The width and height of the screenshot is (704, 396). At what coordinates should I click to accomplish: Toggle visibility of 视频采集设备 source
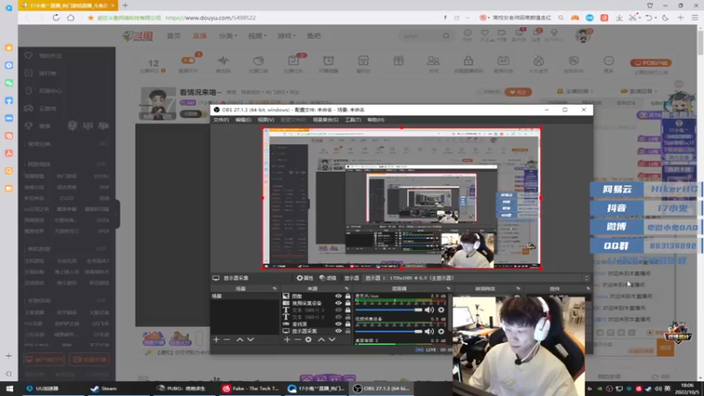coord(338,303)
